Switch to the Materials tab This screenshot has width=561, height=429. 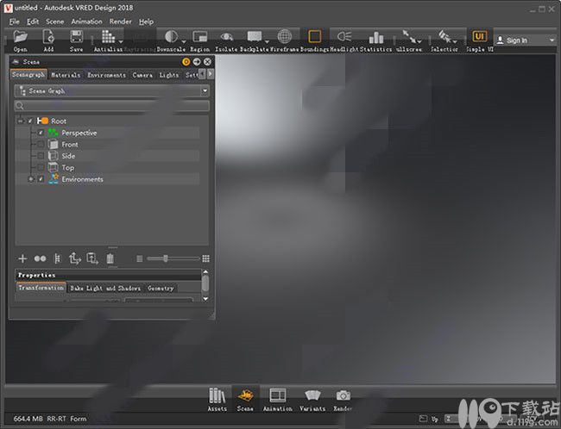(66, 75)
